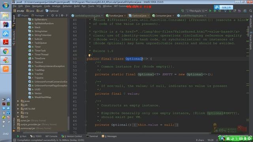Viewport: 253px width, 142px height.
Task: Open the FilterApple run configuration dropdown
Action: click(x=197, y=11)
